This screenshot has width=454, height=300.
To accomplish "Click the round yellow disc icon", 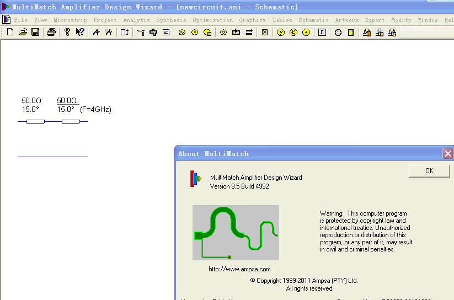I will pyautogui.click(x=338, y=32).
